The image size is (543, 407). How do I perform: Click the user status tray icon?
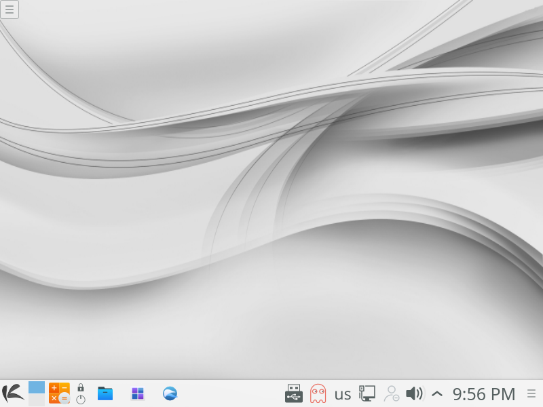(x=392, y=393)
